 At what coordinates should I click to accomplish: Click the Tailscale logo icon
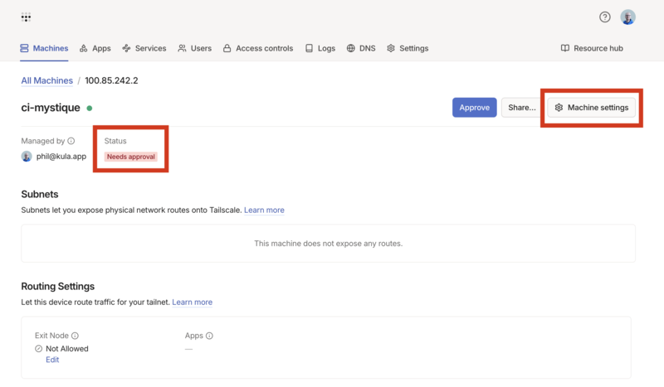pos(26,17)
